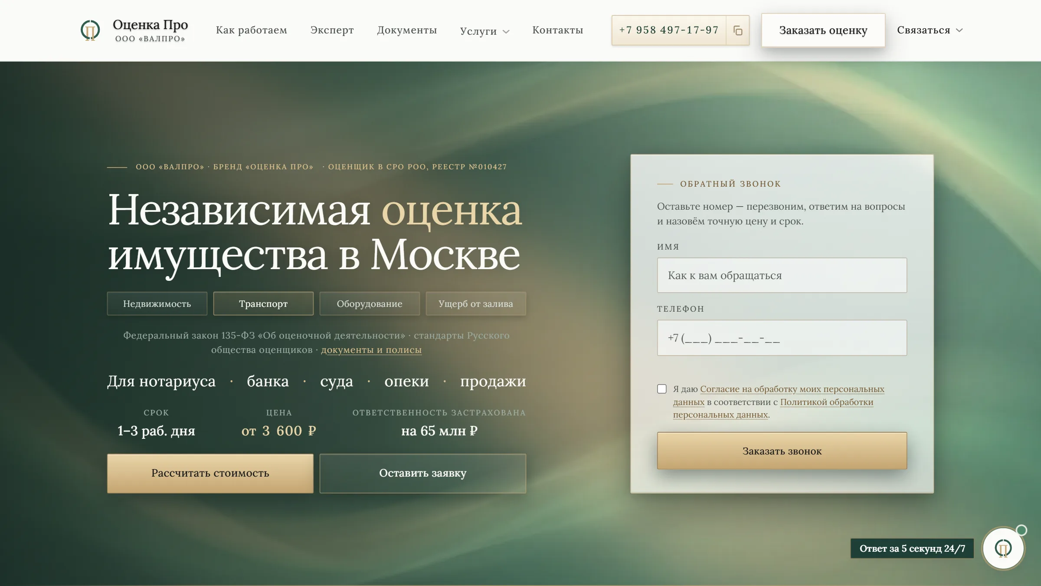Click Рассчитать стоимость button
This screenshot has height=586, width=1041.
pos(210,473)
